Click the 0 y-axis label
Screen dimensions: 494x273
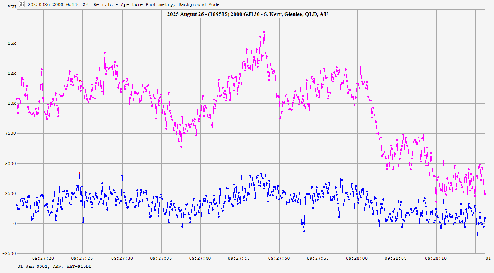(x=14, y=223)
